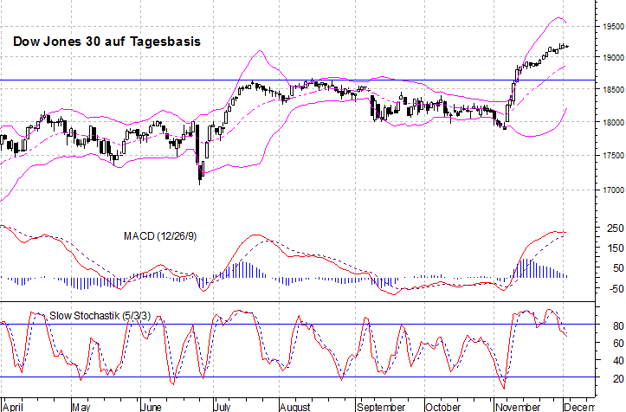Click the Slow Stochastik (5/3/3) label
Screen dimensions: 626x412
(x=100, y=316)
